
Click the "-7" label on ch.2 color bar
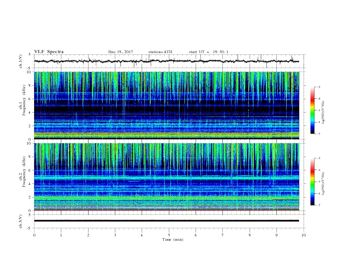(318, 205)
